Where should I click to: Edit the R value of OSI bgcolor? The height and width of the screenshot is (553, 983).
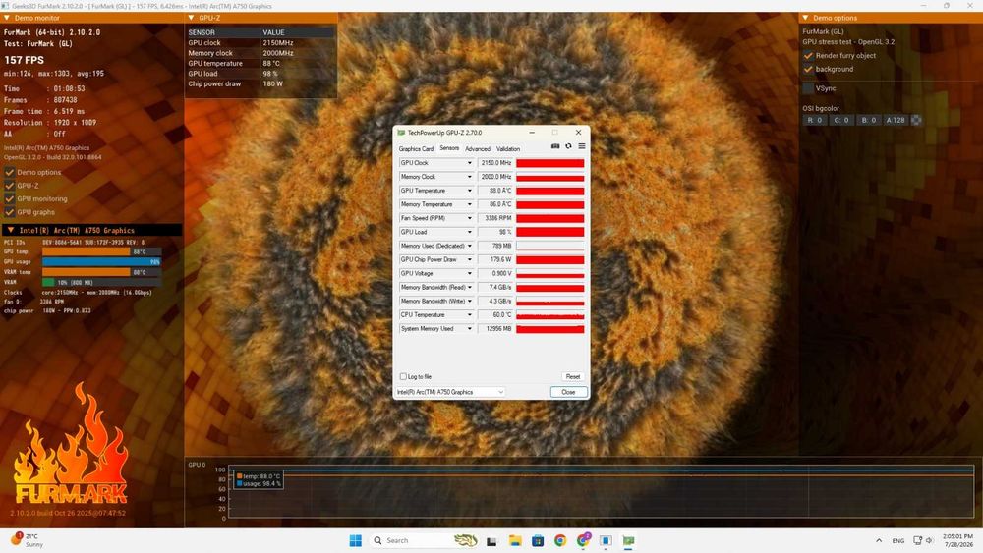814,120
